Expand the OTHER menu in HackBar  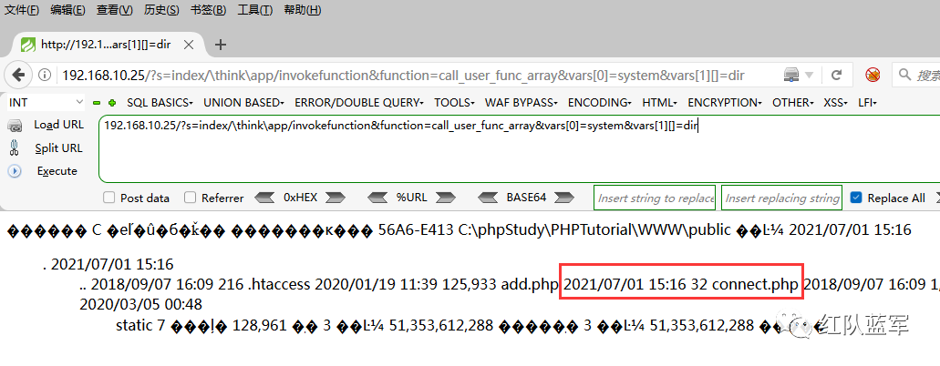[x=793, y=103]
